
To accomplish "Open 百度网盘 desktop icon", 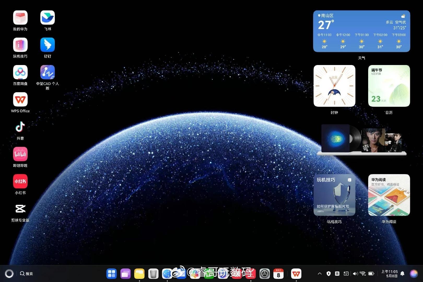I will 20,72.
